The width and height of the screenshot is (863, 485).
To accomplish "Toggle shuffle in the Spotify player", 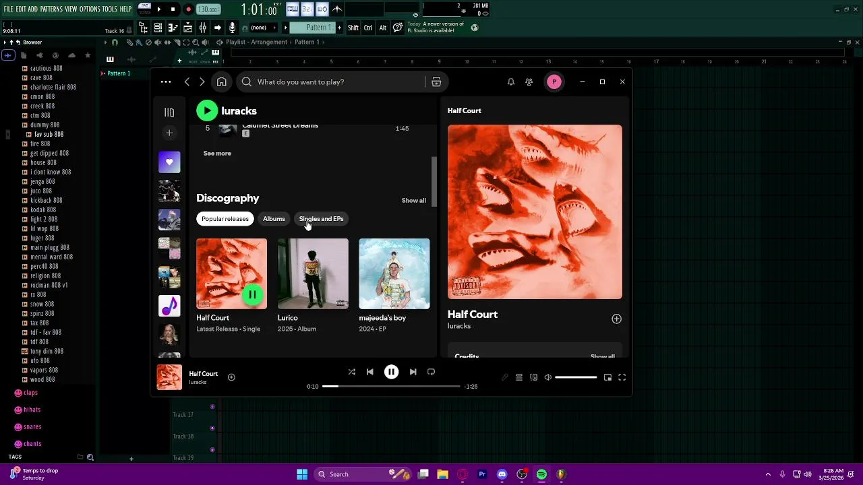I will pos(351,372).
